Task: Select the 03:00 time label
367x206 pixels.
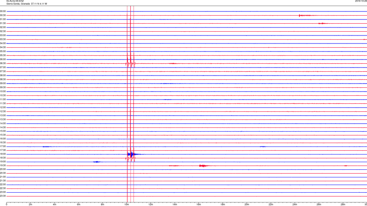Action: pos(3,35)
